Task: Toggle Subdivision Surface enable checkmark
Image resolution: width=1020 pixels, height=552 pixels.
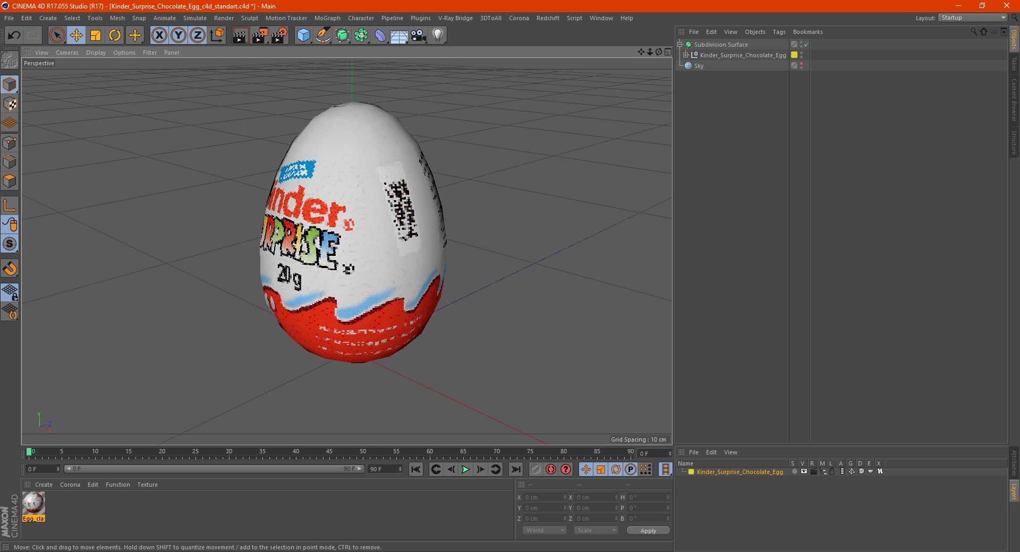Action: click(x=806, y=45)
